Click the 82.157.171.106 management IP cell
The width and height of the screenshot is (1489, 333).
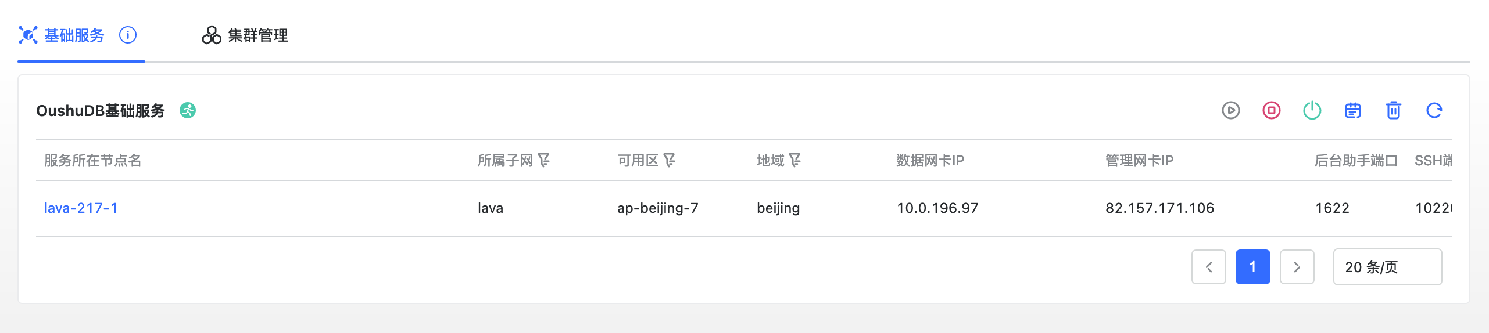(1159, 208)
